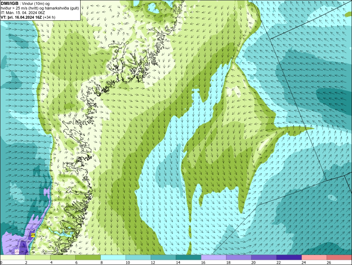Click the white '25' gust label
This screenshot has width=352, height=265.
(x=17, y=252)
